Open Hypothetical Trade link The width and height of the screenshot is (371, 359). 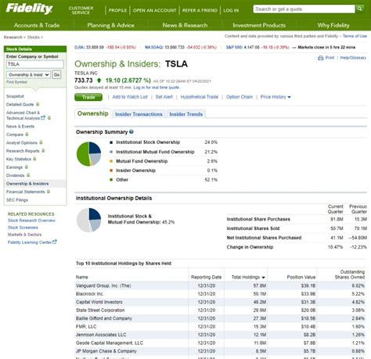200,97
